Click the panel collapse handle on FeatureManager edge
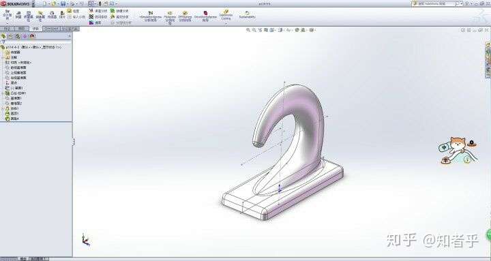491x261 pixels. (x=73, y=142)
